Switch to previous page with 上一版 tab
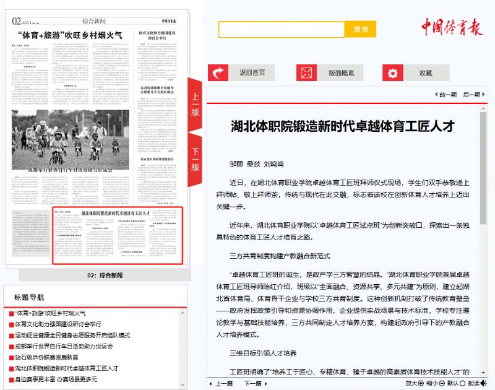The width and height of the screenshot is (495, 390). coord(195,104)
